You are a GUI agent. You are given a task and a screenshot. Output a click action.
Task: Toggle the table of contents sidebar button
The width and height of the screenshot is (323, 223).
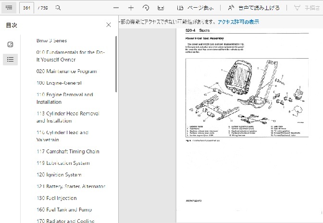pos(9,8)
